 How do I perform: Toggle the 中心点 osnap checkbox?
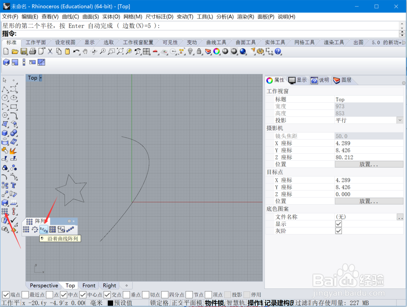pos(83,294)
